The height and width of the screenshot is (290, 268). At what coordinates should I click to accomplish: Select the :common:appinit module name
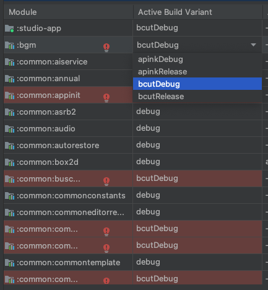pos(48,95)
